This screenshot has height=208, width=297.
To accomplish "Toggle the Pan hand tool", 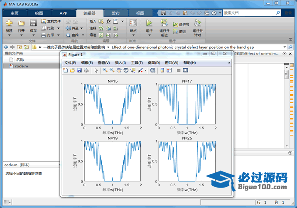I will [119, 70].
